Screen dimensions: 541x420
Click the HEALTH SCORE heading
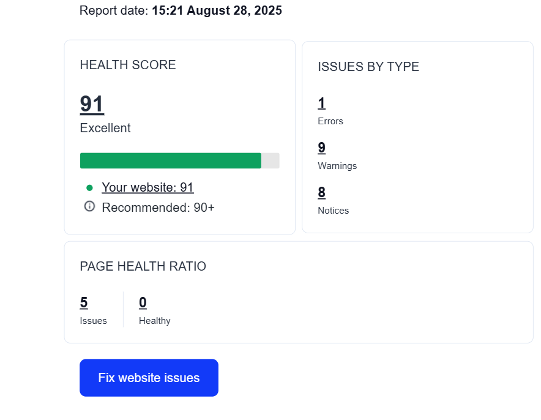(128, 65)
